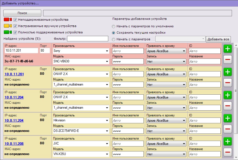Open the Sony manufacturer dropdown
Viewport: 238px width, 160px height.
click(81, 51)
